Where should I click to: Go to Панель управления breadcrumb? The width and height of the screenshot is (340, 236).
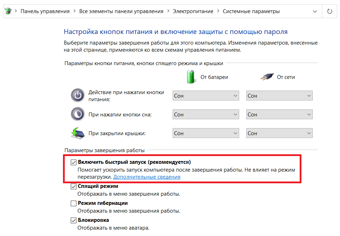coord(45,11)
